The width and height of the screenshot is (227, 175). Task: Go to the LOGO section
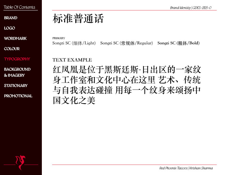tap(9, 28)
